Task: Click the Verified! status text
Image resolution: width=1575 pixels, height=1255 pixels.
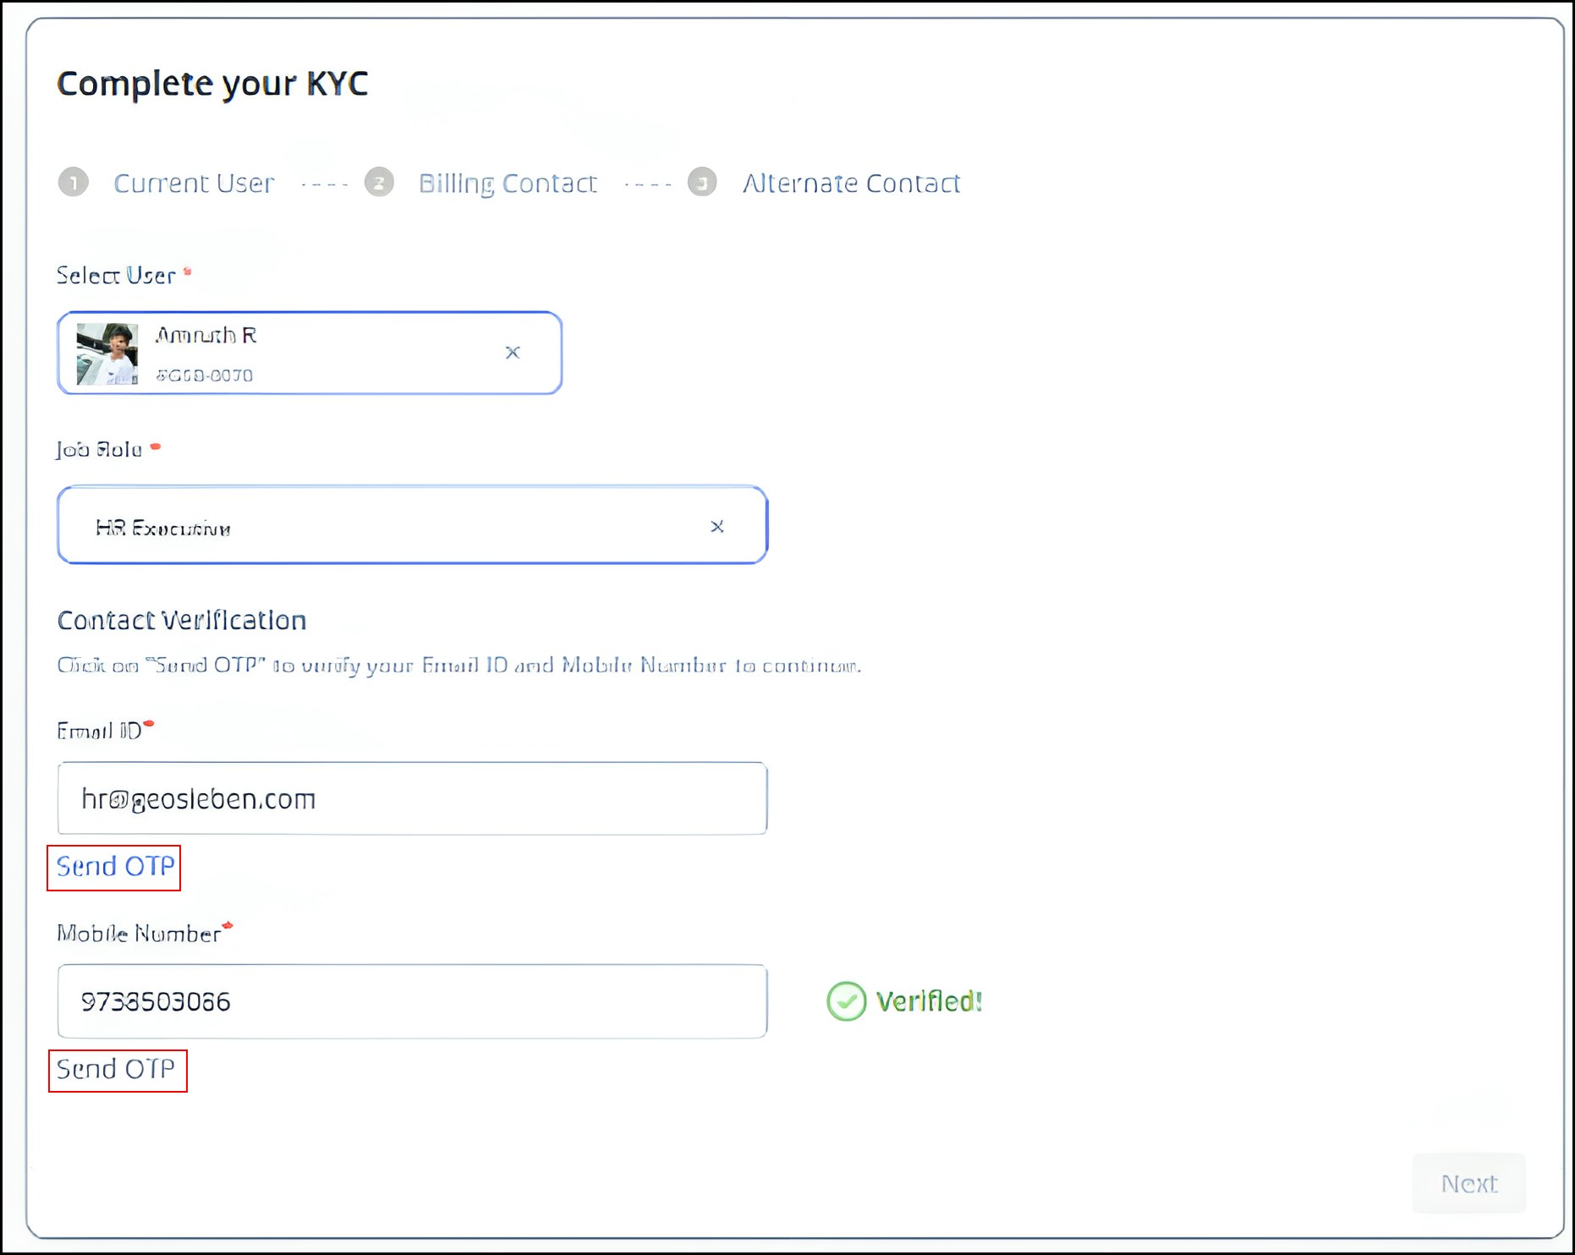Action: [929, 1001]
